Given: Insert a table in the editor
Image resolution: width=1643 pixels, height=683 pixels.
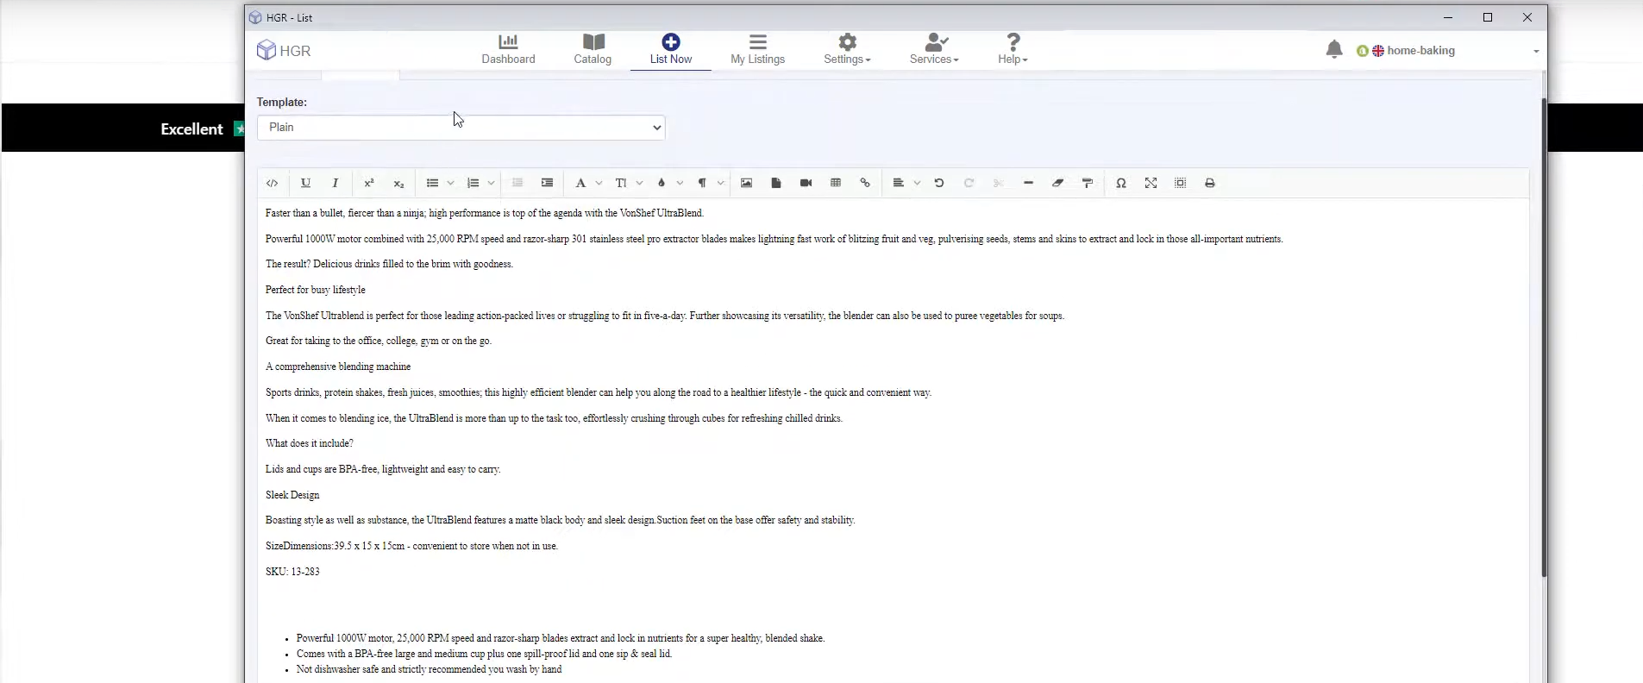Looking at the screenshot, I should pyautogui.click(x=836, y=183).
